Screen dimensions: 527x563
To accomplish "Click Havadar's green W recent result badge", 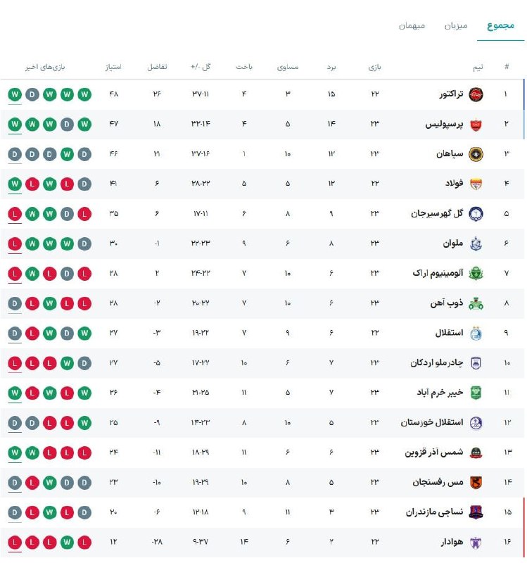I will (x=67, y=542).
